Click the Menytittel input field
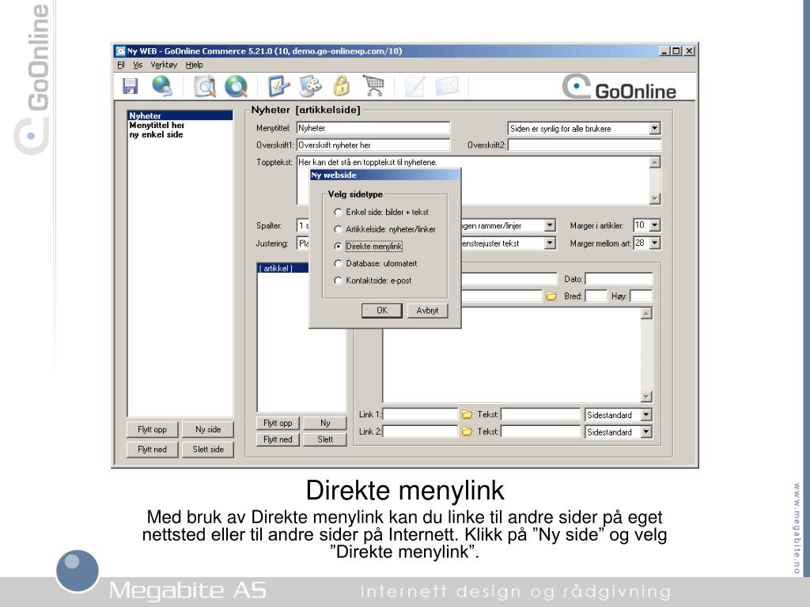Screen dimensions: 810x607 pyautogui.click(x=373, y=128)
